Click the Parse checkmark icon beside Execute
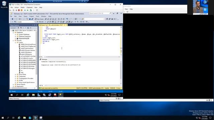214x120 pixels. (x=48, y=22)
